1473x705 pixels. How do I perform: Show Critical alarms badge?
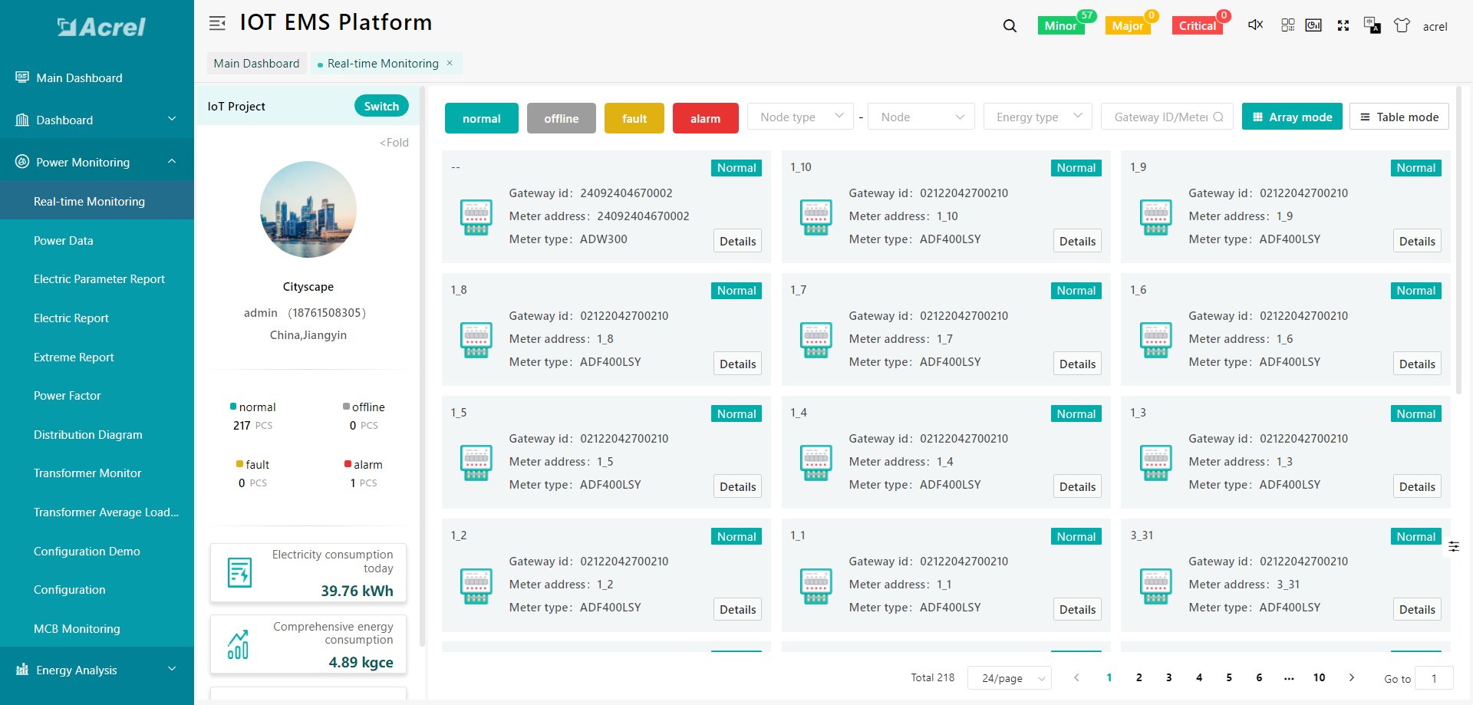click(x=1198, y=25)
